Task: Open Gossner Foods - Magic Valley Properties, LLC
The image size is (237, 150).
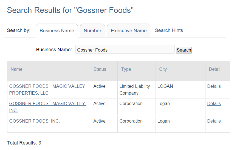Action: coord(47,89)
